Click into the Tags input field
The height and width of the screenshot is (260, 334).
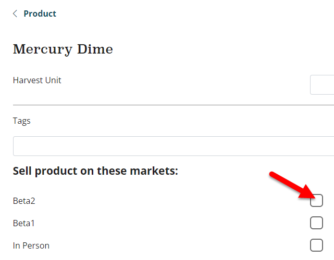173,146
